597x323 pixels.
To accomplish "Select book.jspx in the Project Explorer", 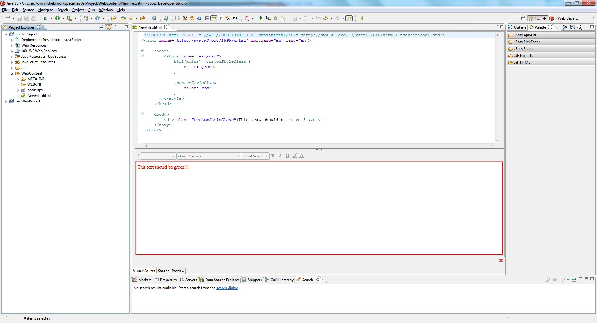I will (35, 90).
